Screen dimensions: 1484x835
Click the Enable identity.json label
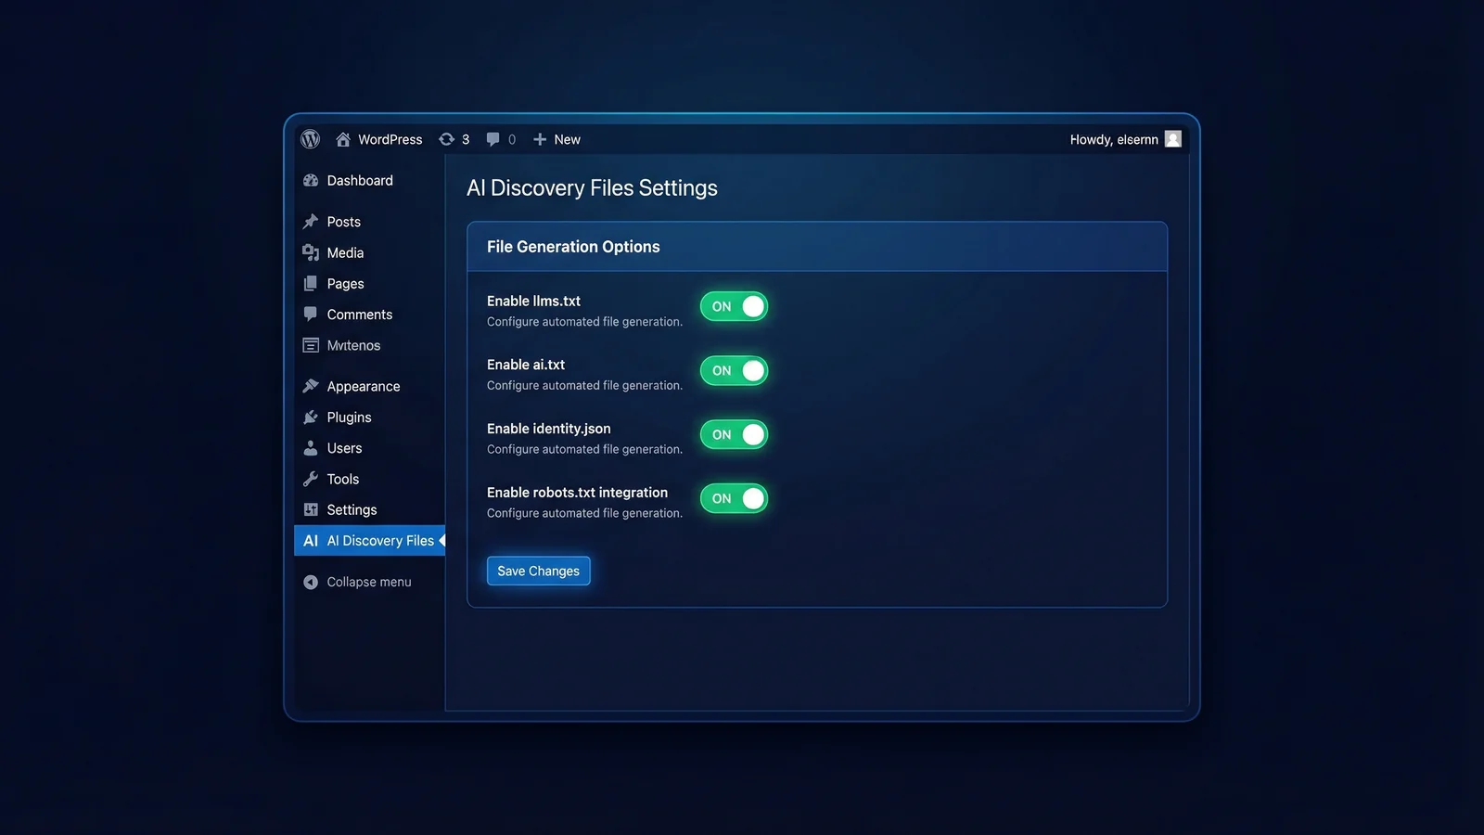549,429
